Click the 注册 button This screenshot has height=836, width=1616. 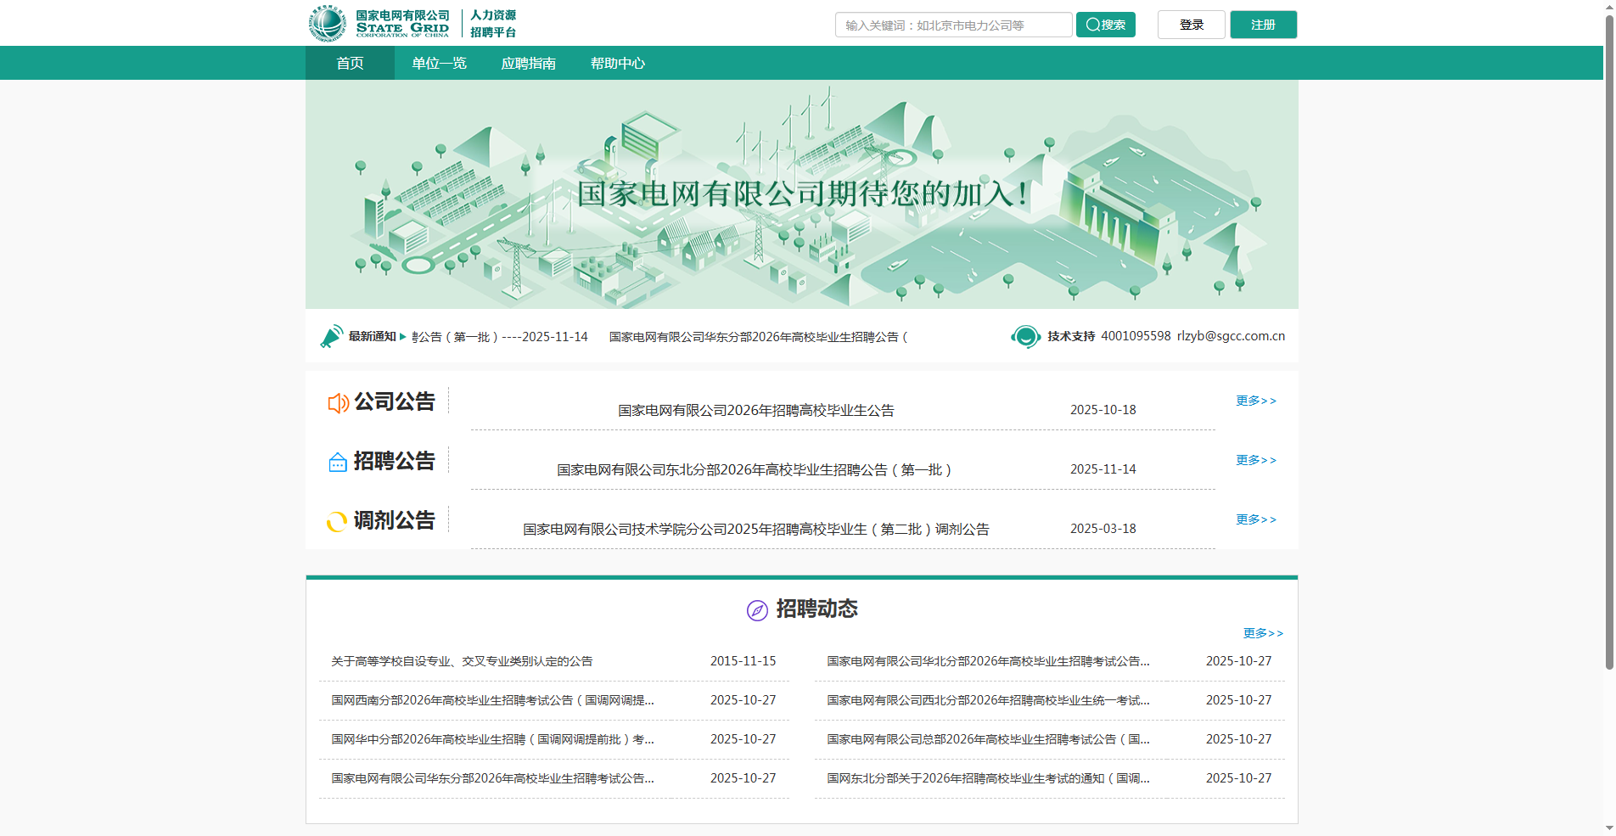(x=1262, y=25)
